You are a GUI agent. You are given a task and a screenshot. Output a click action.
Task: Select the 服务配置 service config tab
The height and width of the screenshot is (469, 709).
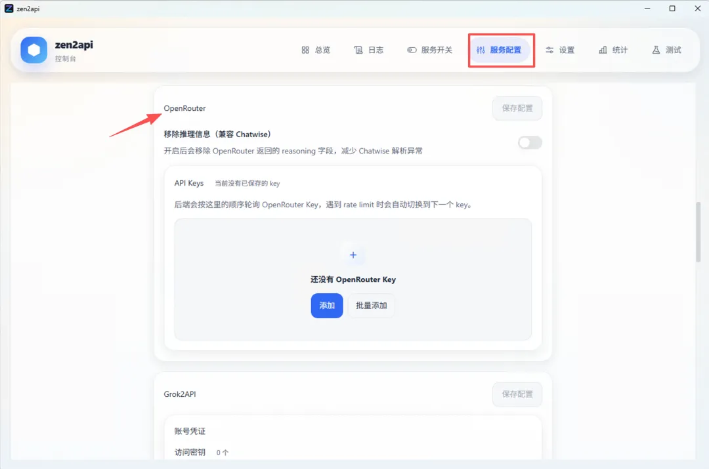(x=499, y=50)
